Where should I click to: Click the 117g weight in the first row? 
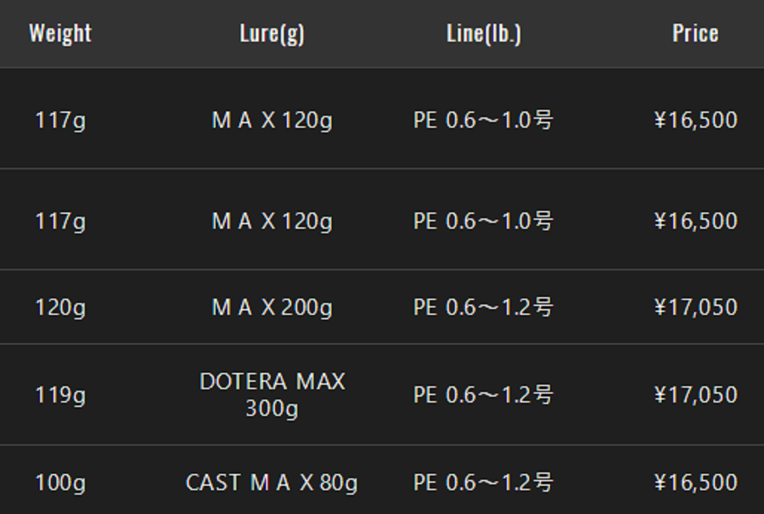click(x=60, y=120)
